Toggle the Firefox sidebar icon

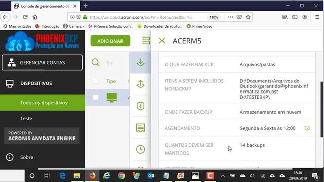295,17
